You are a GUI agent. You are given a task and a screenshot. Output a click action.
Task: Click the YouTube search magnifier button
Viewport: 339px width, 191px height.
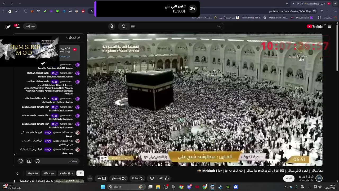pos(124,26)
